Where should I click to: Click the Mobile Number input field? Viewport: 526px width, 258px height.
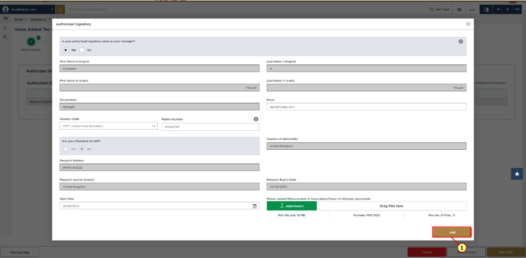click(210, 127)
